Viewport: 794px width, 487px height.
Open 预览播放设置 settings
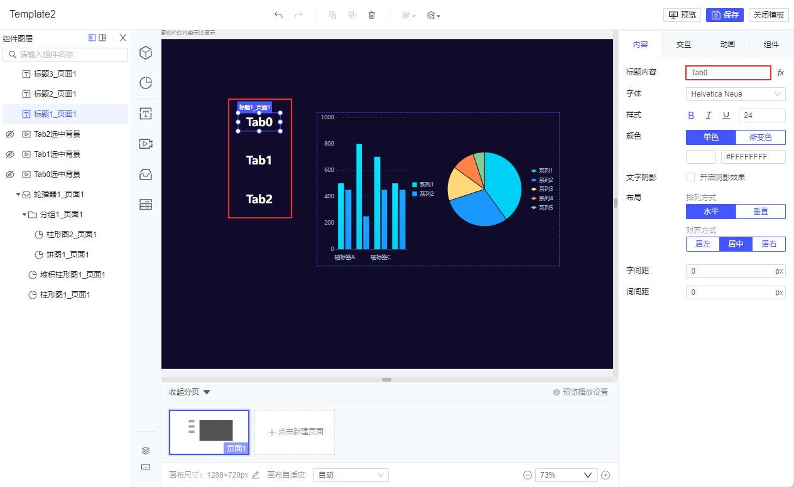580,392
